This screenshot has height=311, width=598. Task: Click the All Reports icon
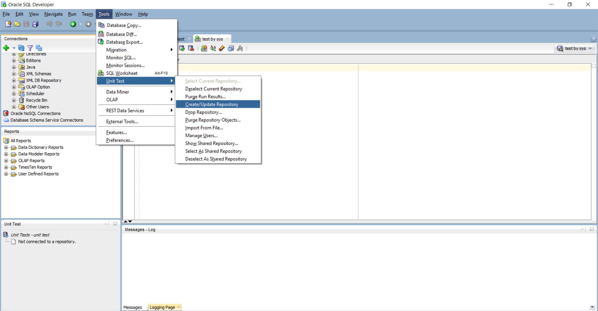[x=6, y=141]
